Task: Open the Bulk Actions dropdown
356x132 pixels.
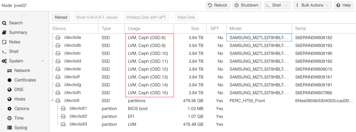Action: pos(312,5)
